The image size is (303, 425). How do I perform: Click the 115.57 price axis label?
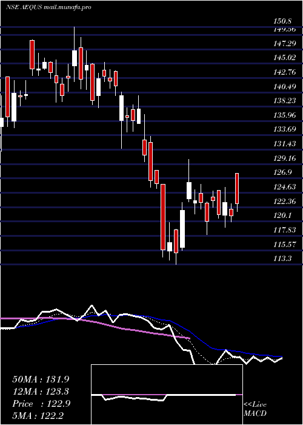click(x=285, y=245)
